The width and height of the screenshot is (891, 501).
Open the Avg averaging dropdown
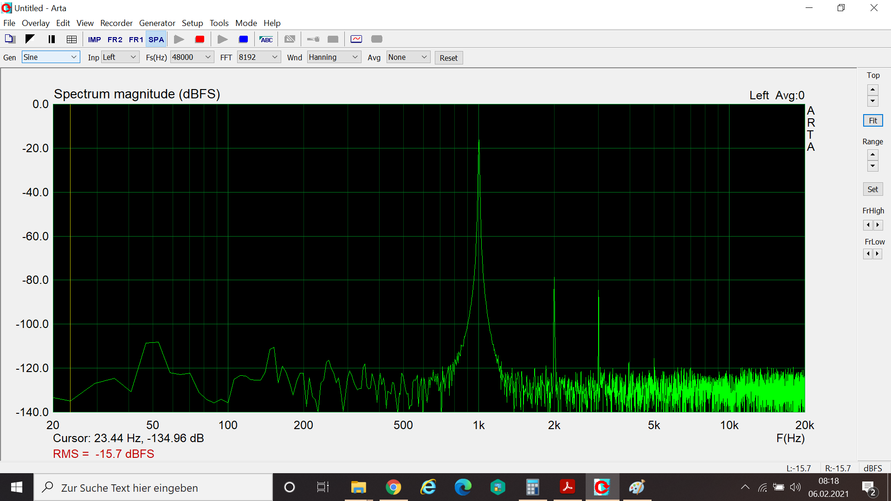pos(408,57)
